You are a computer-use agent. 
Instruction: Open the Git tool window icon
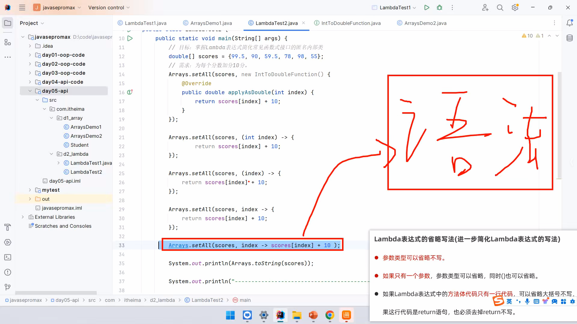coord(8,287)
